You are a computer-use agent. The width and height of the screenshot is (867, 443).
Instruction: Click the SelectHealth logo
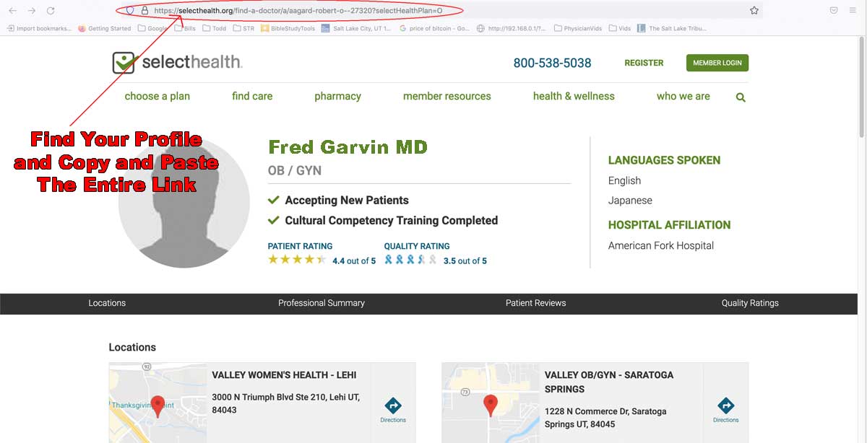(178, 62)
